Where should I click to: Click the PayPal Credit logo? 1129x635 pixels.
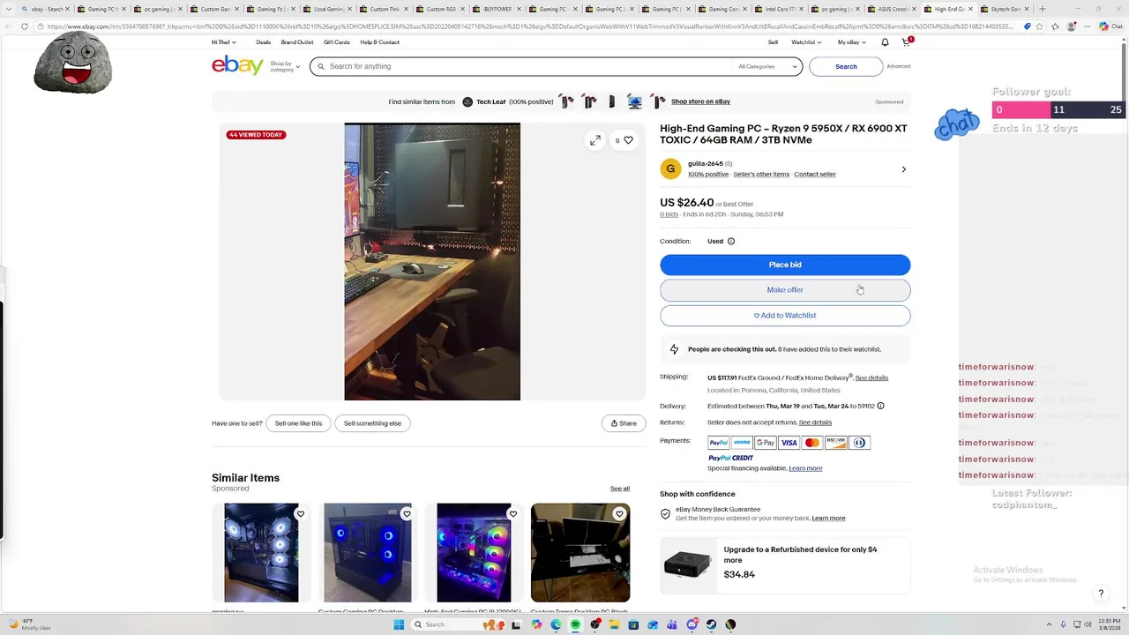pyautogui.click(x=730, y=458)
